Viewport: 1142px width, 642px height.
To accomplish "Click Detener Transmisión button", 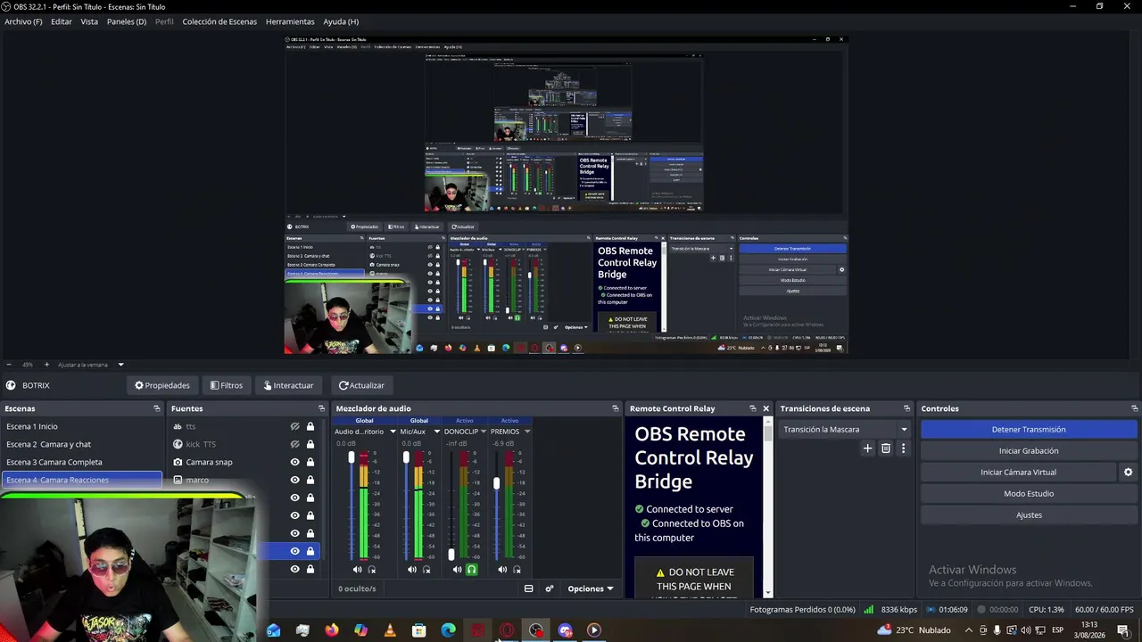I will pos(1029,430).
